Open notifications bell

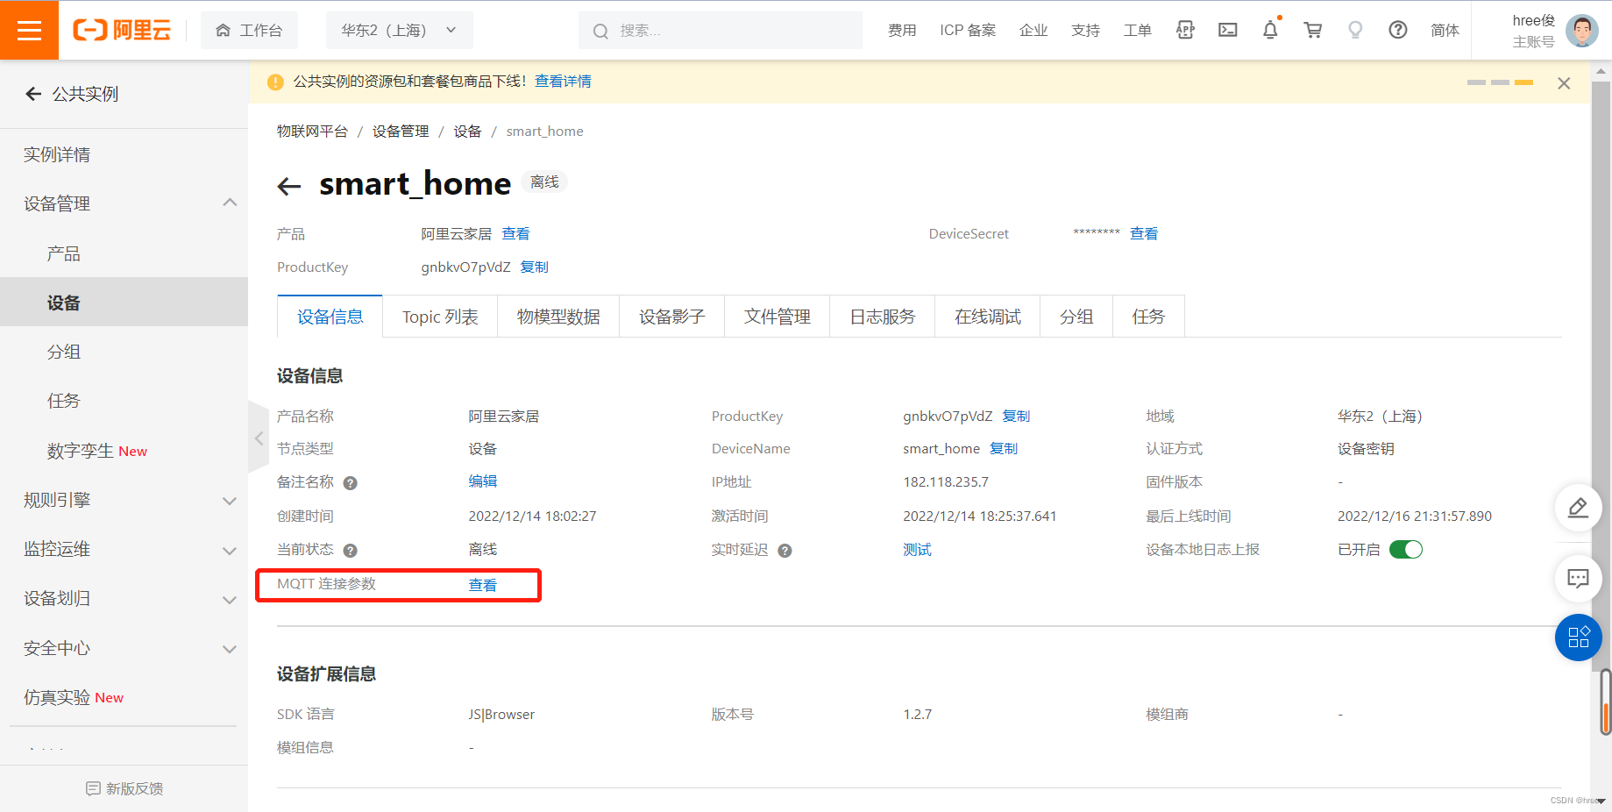point(1270,30)
